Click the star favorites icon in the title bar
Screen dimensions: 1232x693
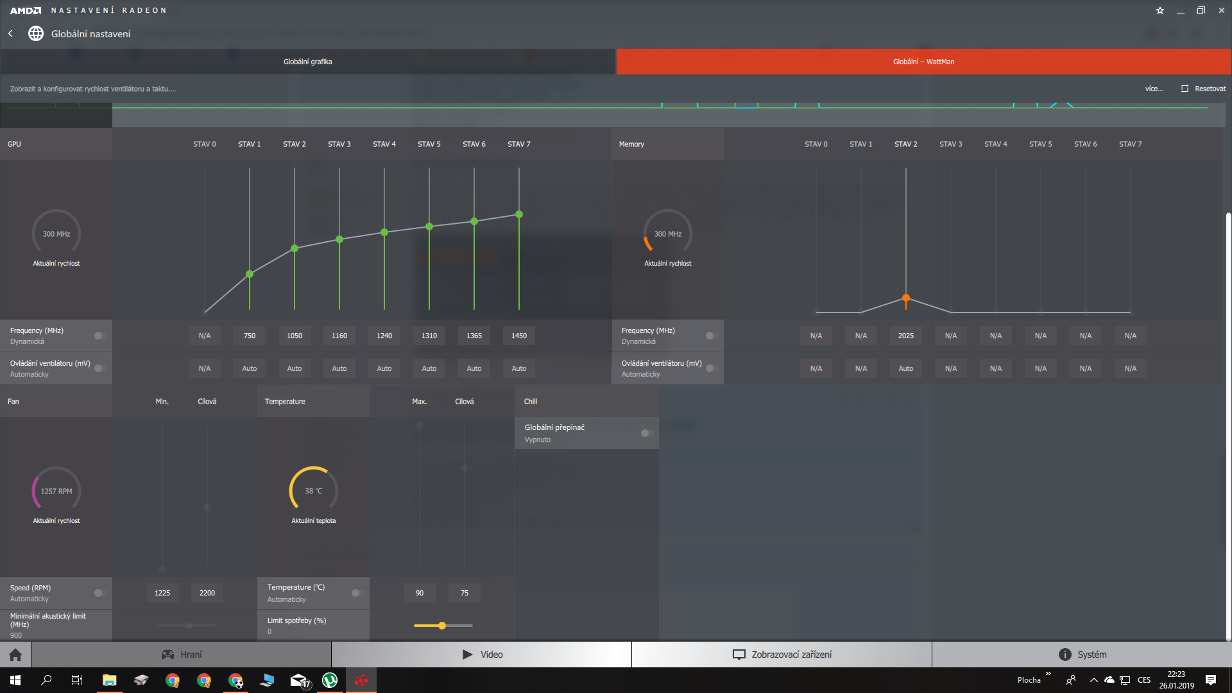tap(1160, 10)
